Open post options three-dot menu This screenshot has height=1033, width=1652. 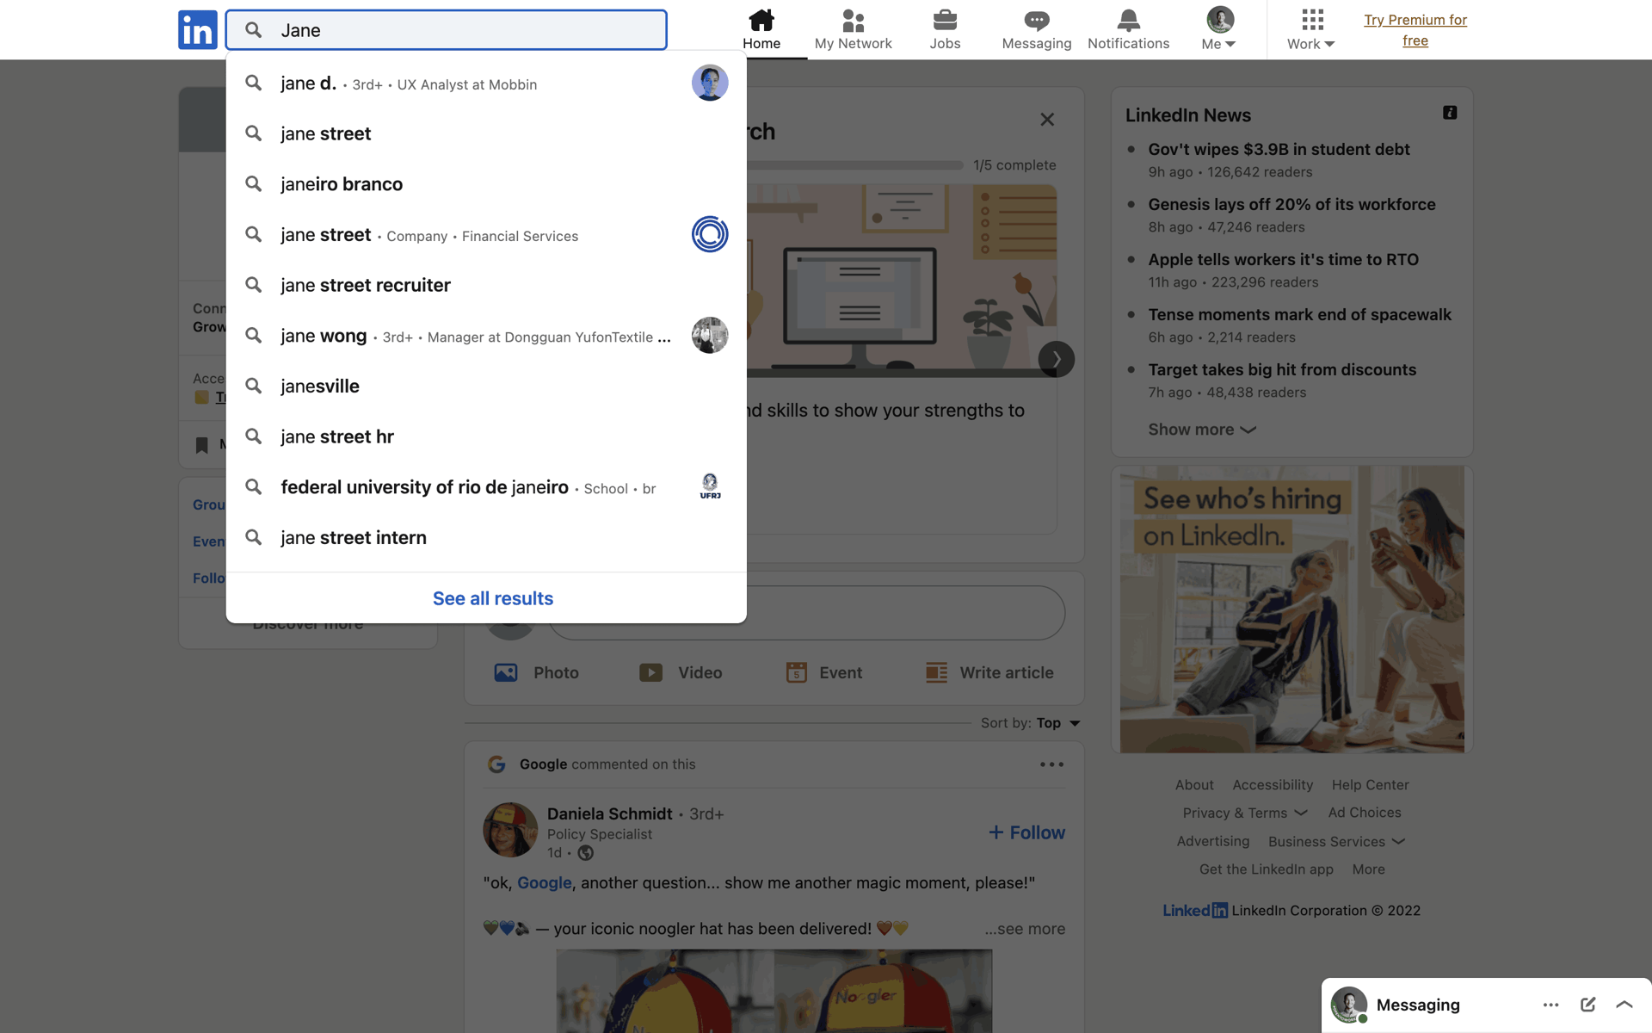(1051, 764)
